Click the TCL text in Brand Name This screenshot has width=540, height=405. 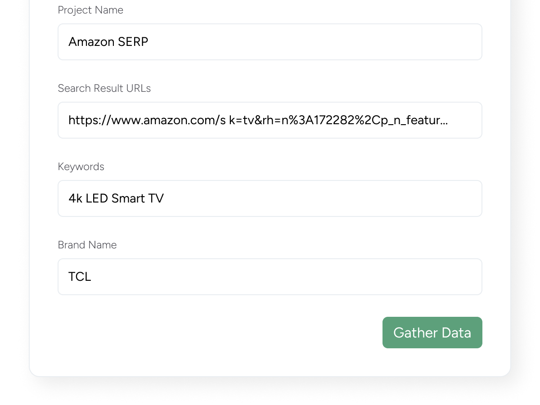[80, 277]
